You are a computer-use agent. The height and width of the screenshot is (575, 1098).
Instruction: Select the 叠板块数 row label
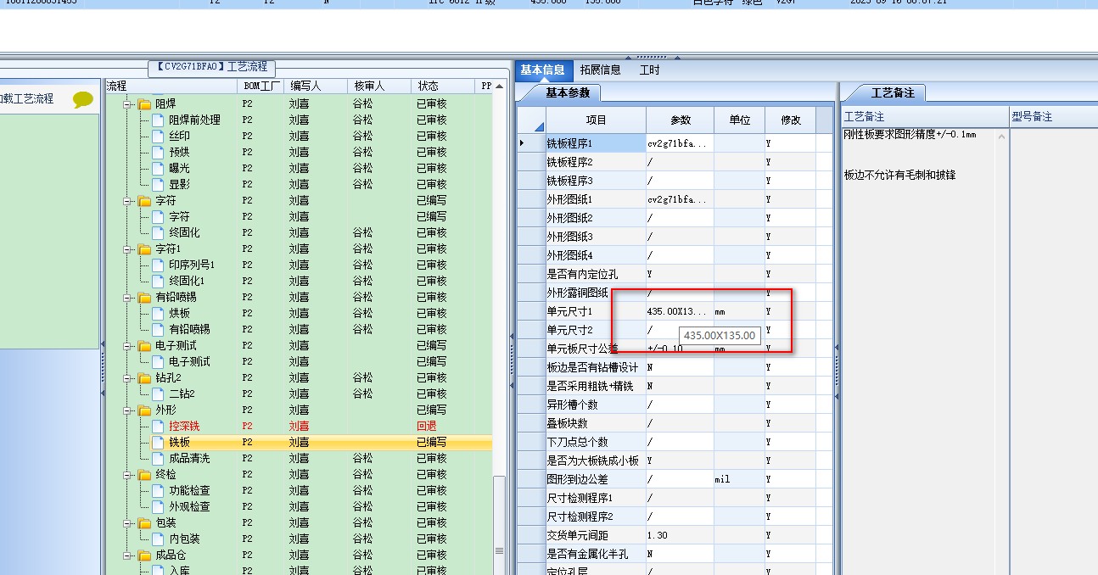[x=597, y=424]
